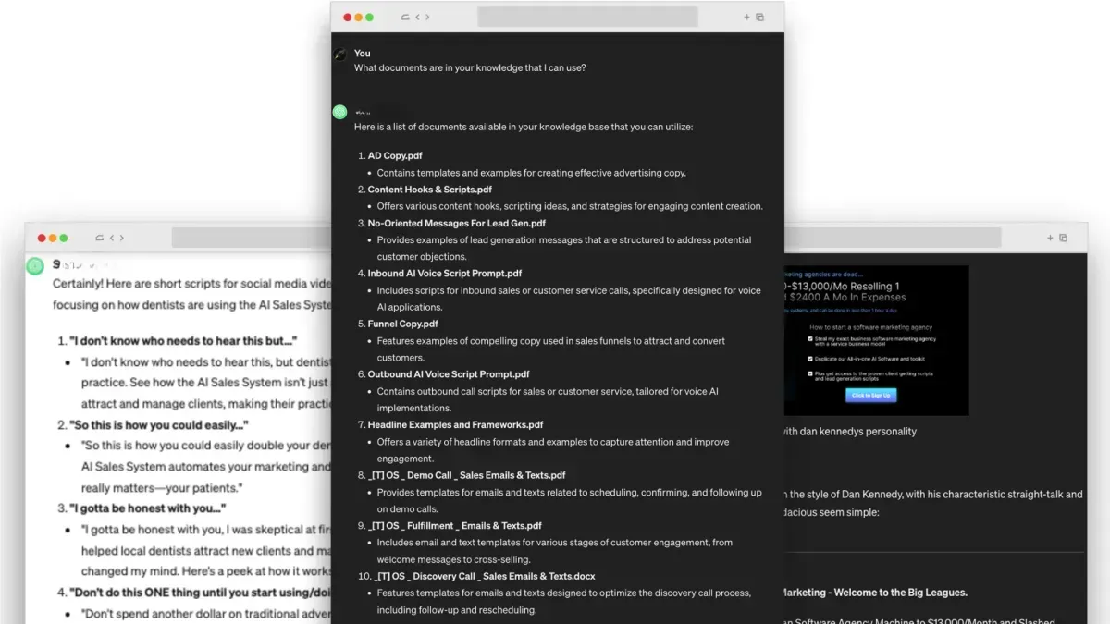The width and height of the screenshot is (1110, 624).
Task: Toggle 'Plus get access to the proven' checkbox
Action: (x=810, y=373)
